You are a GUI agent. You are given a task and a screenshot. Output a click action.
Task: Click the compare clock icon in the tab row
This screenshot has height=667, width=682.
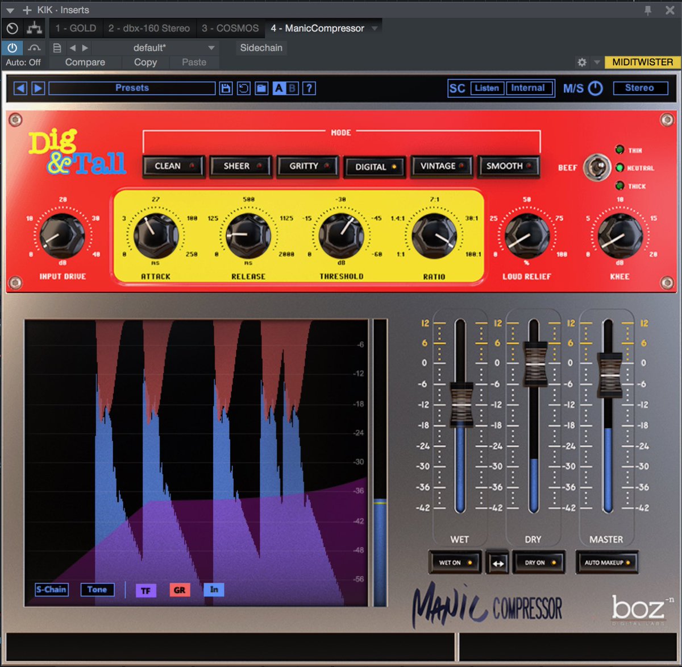pos(12,28)
